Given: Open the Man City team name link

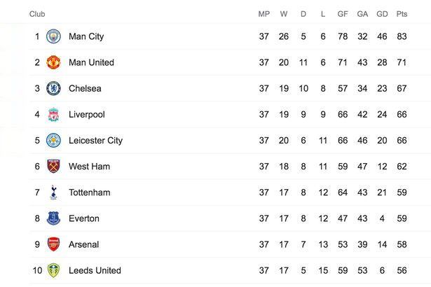Looking at the screenshot, I should point(86,36).
